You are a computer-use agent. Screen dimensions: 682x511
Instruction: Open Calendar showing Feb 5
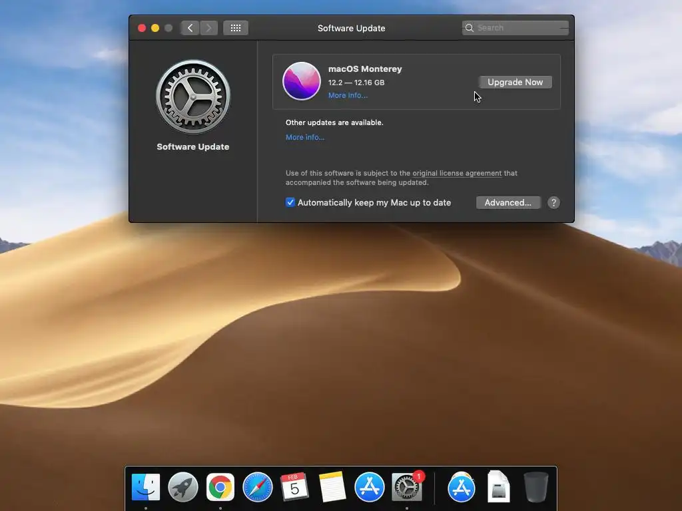pos(294,486)
